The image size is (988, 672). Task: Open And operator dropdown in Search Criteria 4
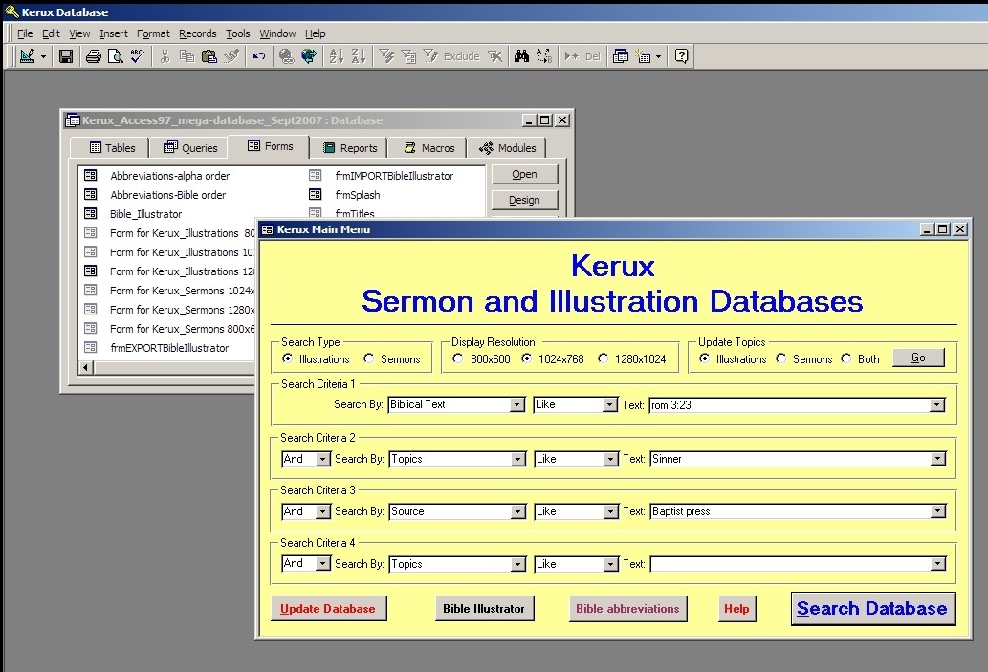322,563
